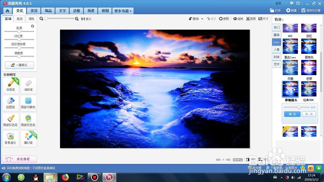Select the 基础 effects category
Screen dimensions: 324x182
click(276, 35)
